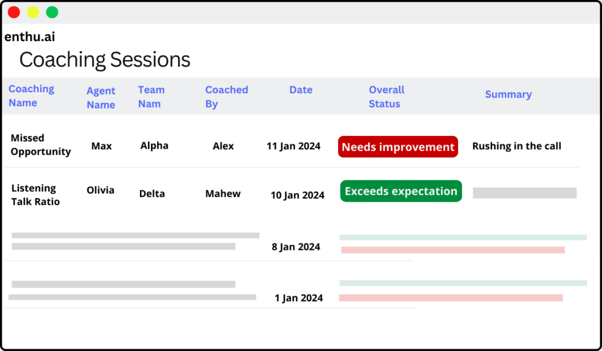Open the Missed Opportunity coaching session

pos(41,145)
